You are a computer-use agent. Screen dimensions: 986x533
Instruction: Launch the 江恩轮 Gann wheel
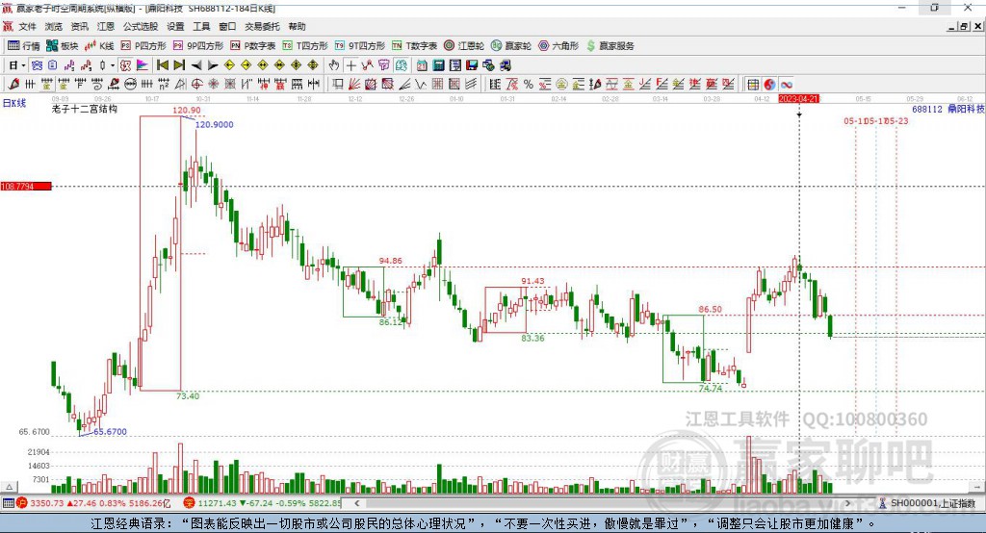[464, 46]
